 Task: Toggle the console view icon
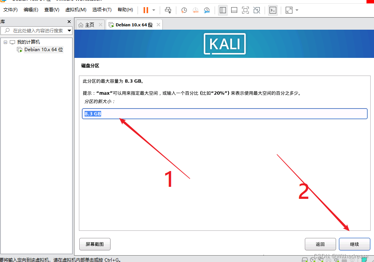[273, 10]
